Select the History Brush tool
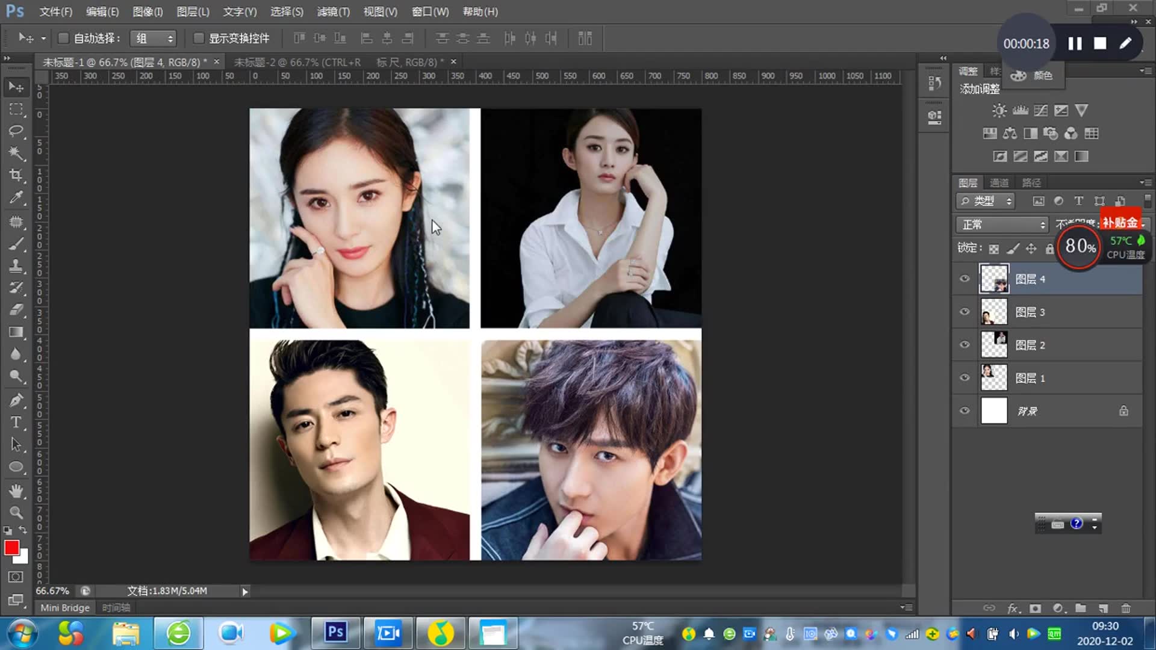The image size is (1156, 650). pos(16,288)
